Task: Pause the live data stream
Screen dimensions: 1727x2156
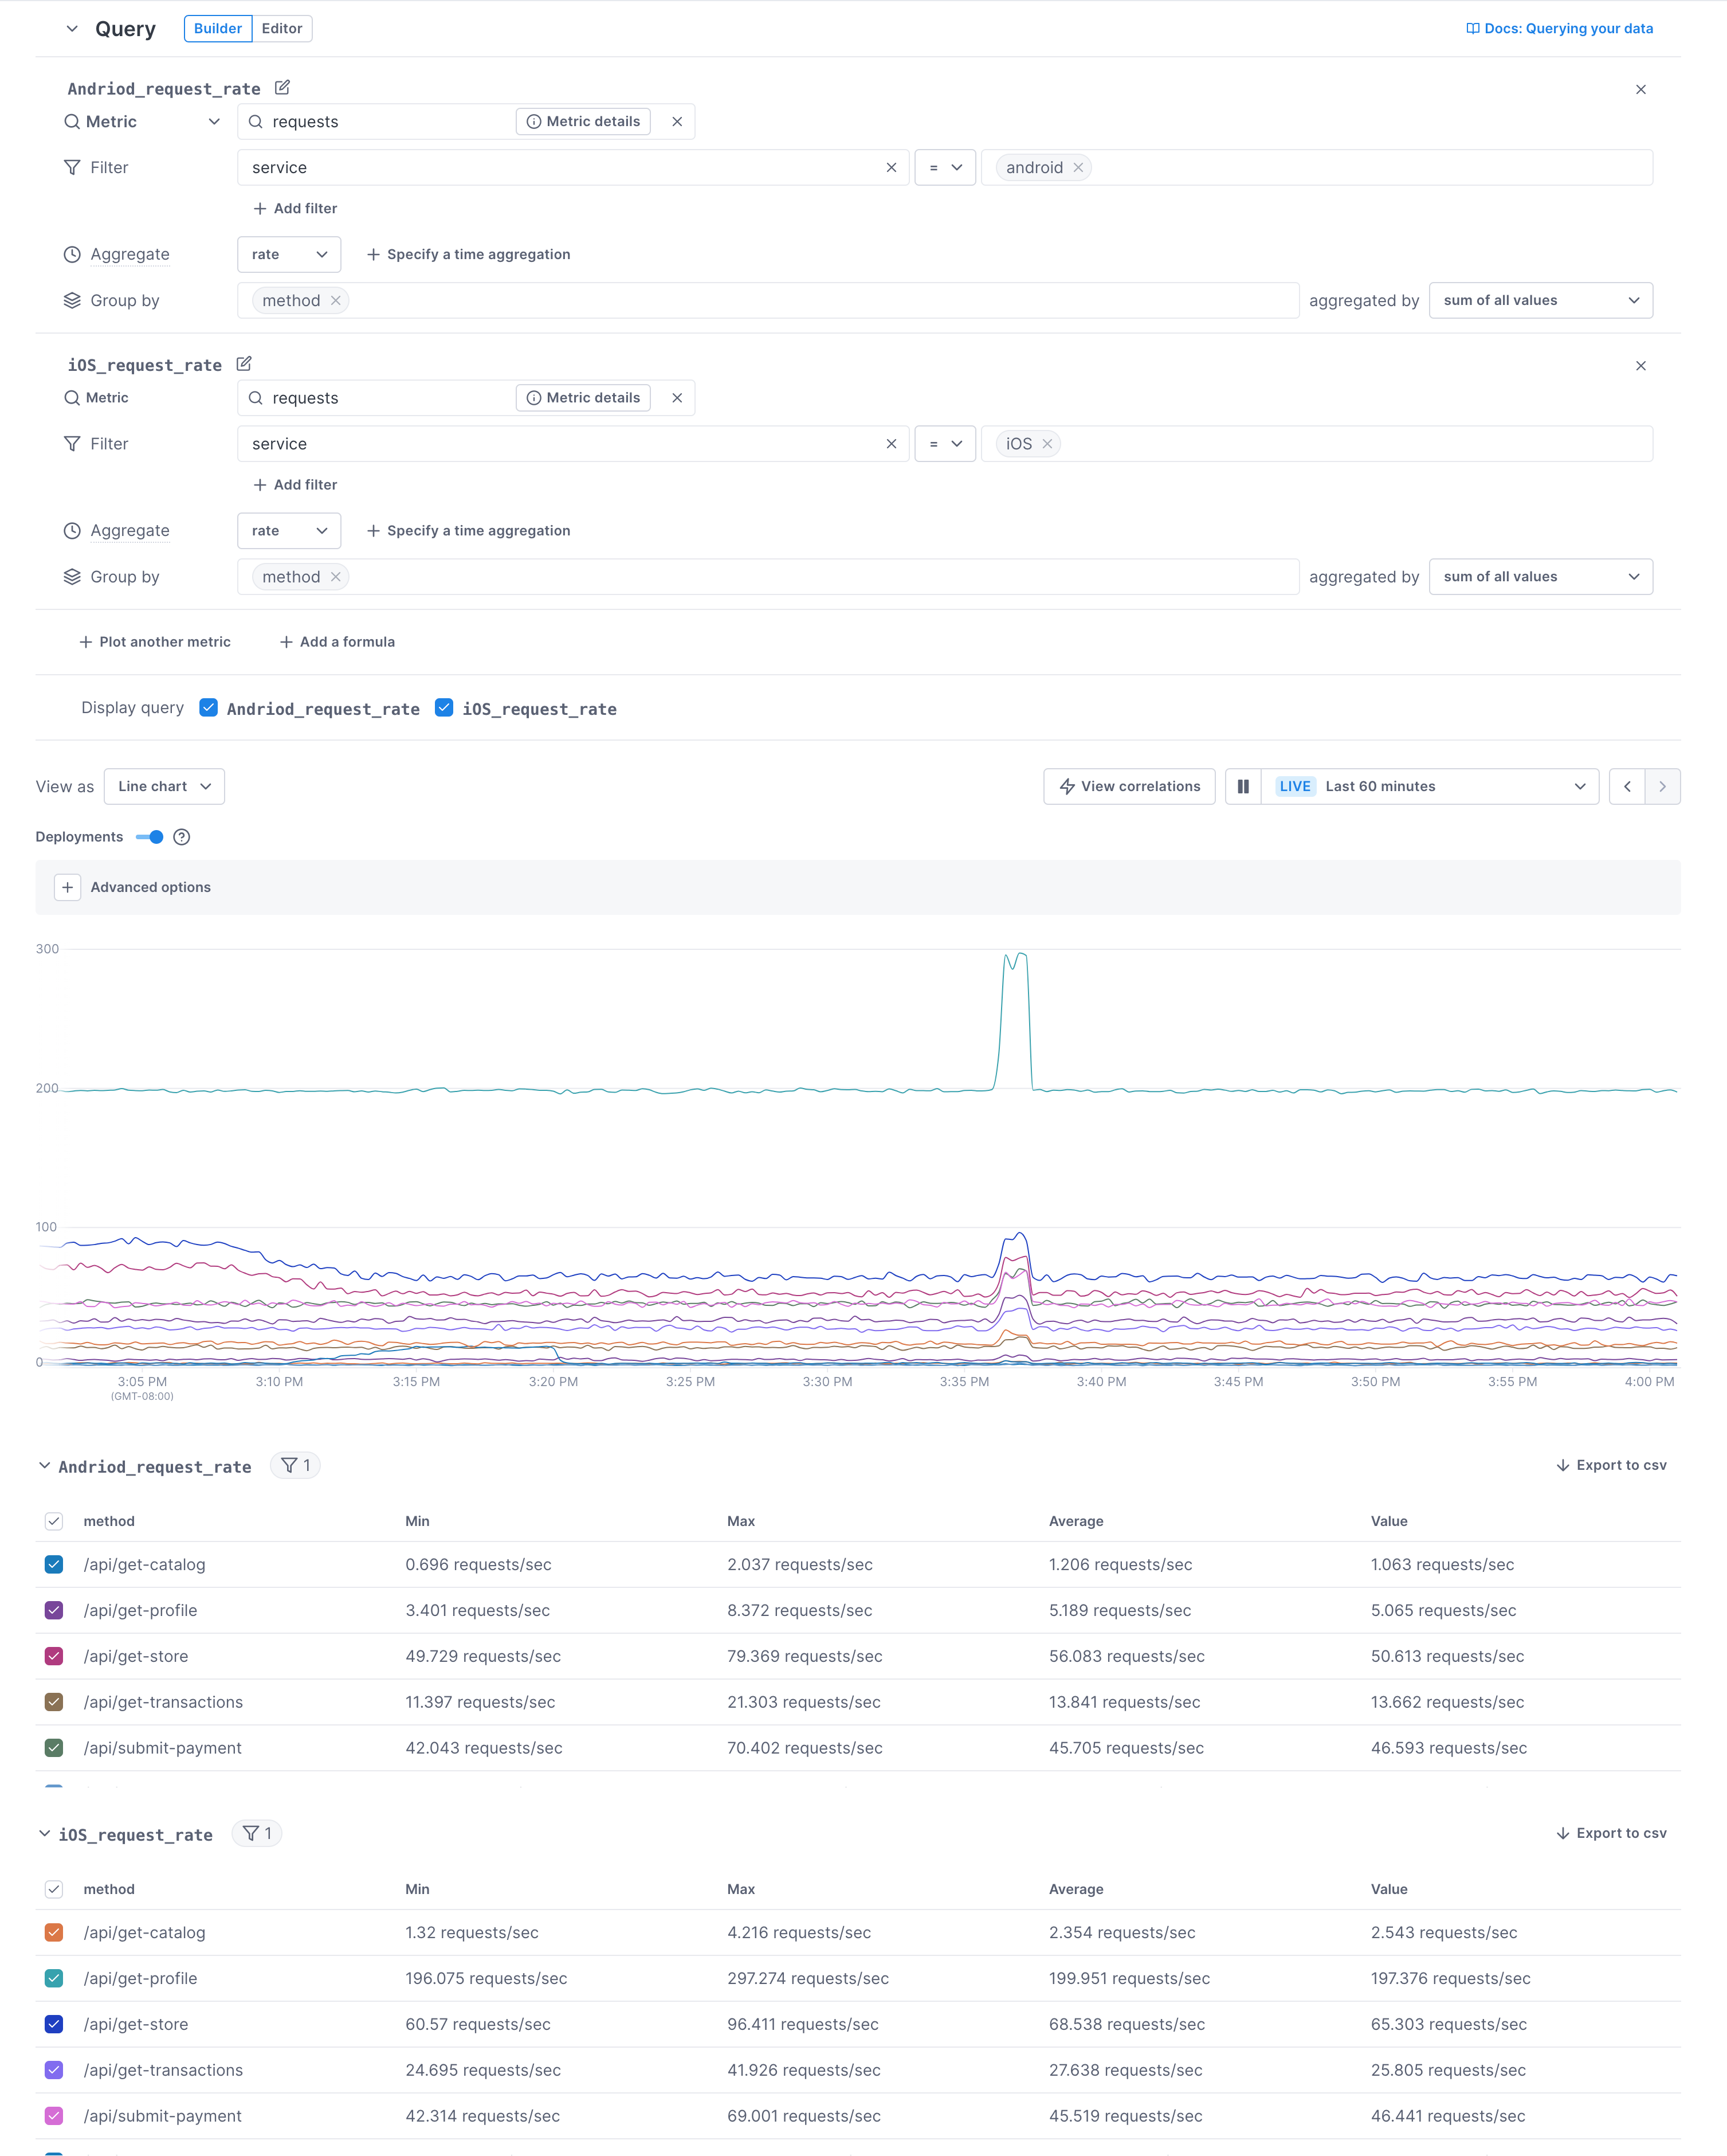Action: pos(1243,786)
